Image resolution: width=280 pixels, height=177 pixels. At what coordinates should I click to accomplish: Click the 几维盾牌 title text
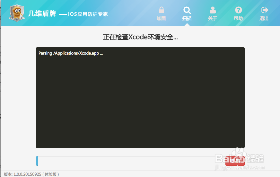pyautogui.click(x=42, y=14)
